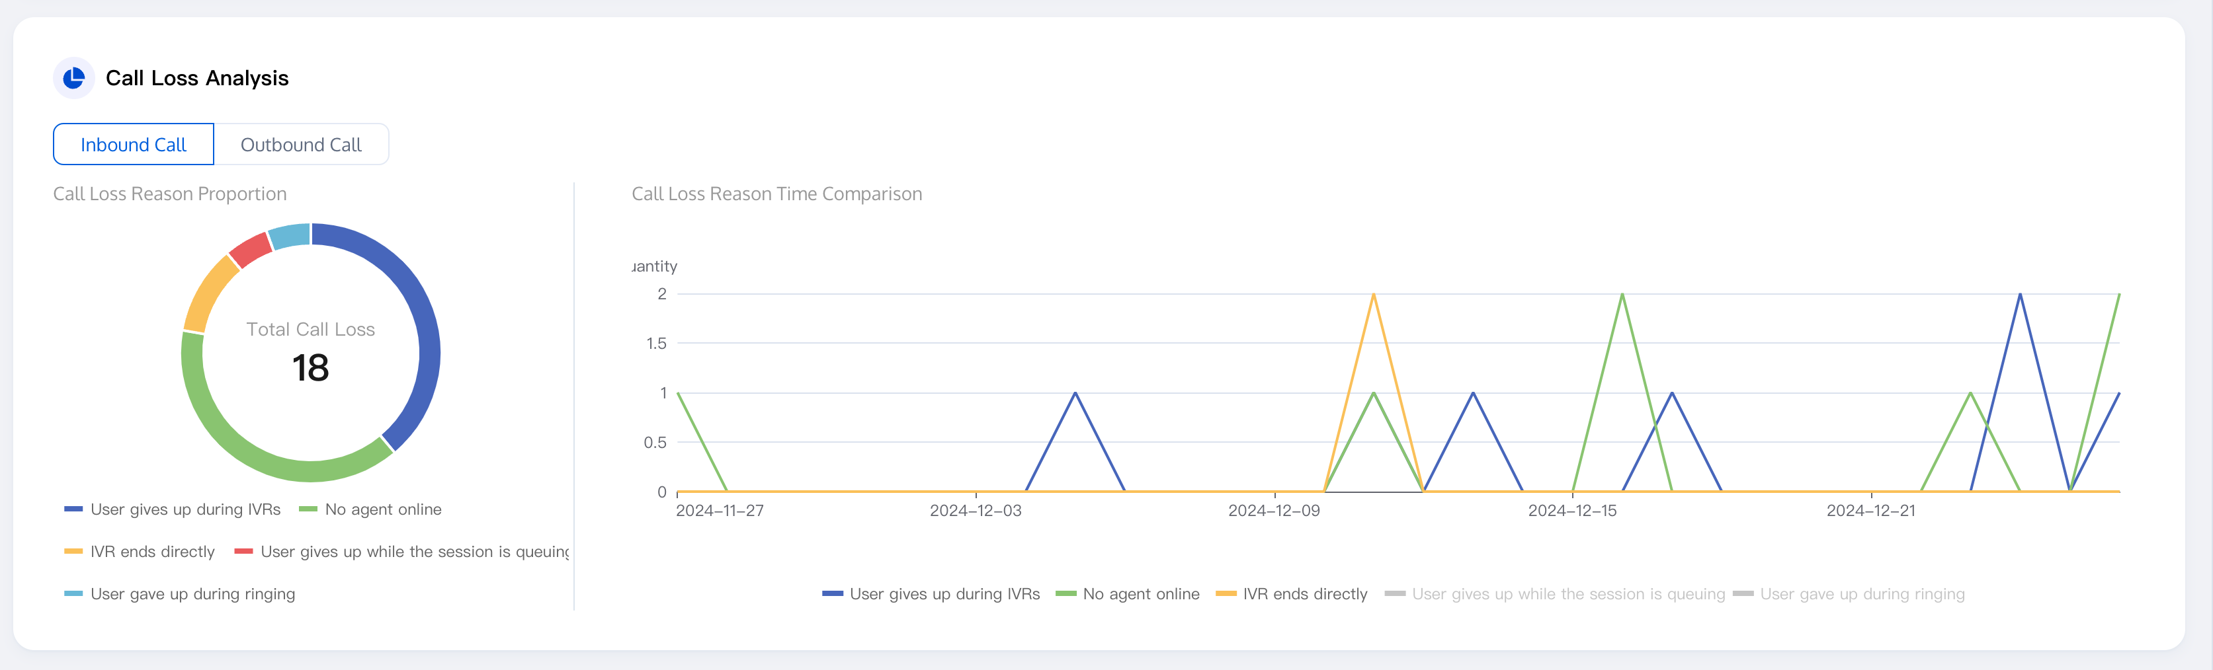Click the Call Loss Analysis pie icon
This screenshot has width=2213, height=670.
74,78
